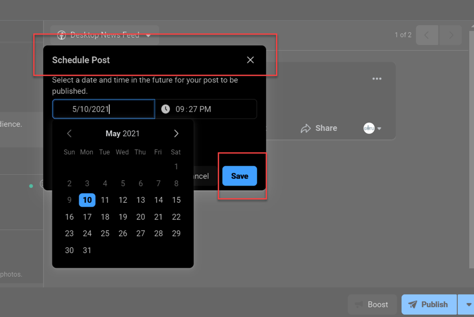Screen dimensions: 474x317
Task: Go to the next month in the calendar
Action: [176, 133]
